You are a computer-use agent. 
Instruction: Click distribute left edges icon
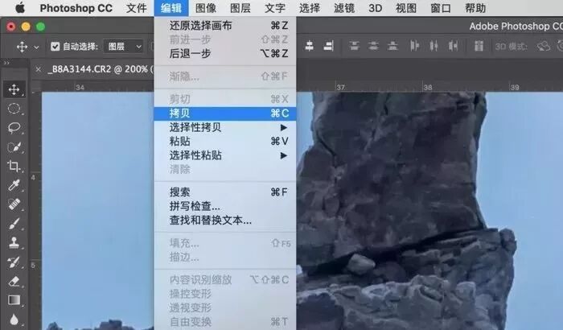click(414, 46)
